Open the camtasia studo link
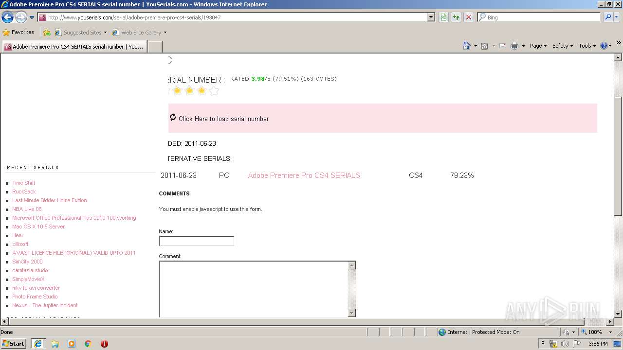 coord(30,270)
